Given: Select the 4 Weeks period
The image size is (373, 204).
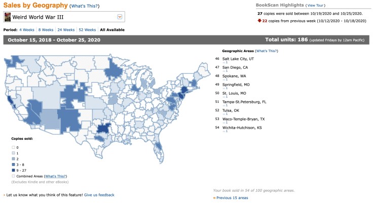Looking at the screenshot, I should [x=26, y=30].
